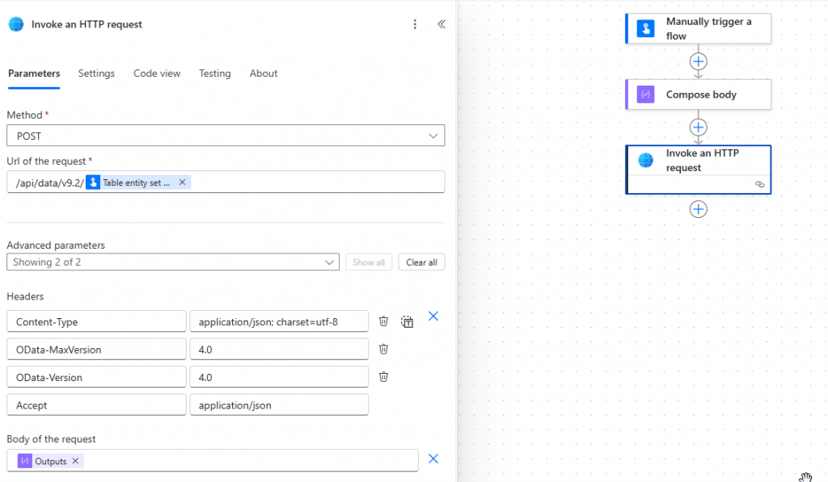This screenshot has width=828, height=482.
Task: Add step below Manually trigger a flow
Action: (x=699, y=61)
